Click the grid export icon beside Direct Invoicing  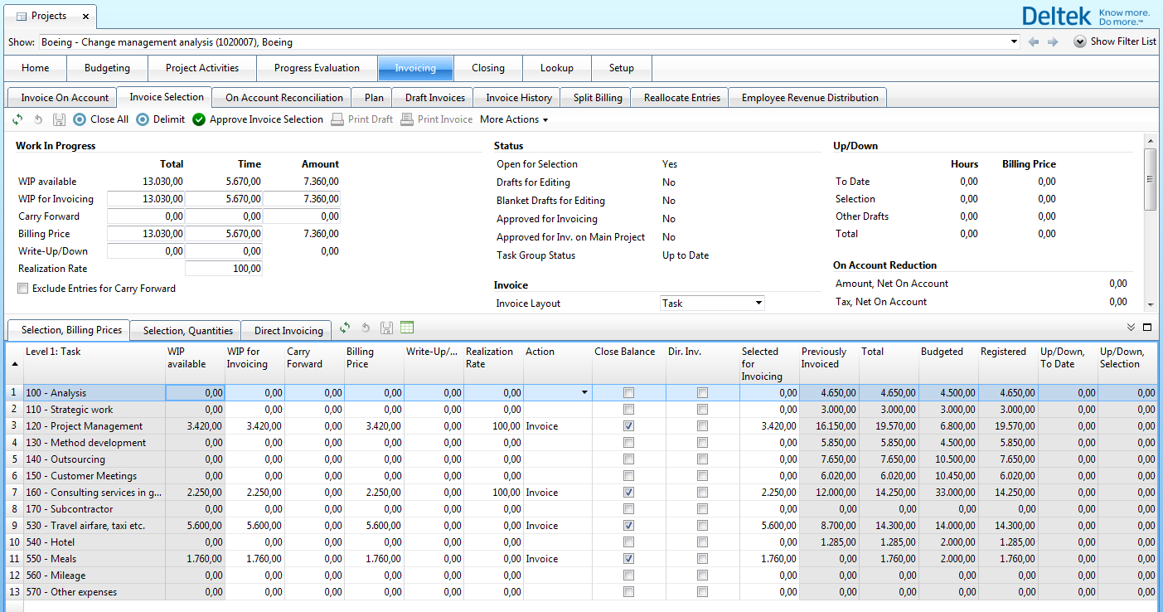[407, 328]
